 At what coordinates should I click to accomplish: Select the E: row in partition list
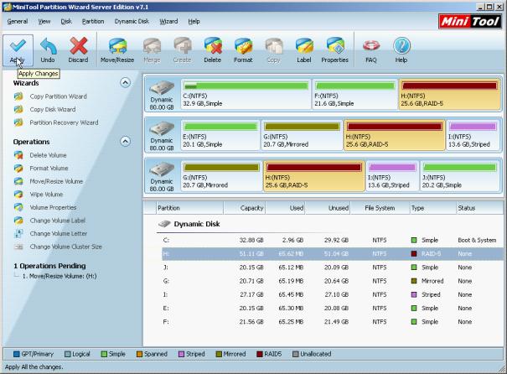tap(333, 308)
